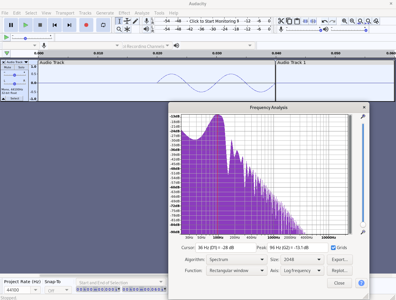Select the Zoom (magnifier) tool
This screenshot has width=396, height=300.
(x=119, y=29)
